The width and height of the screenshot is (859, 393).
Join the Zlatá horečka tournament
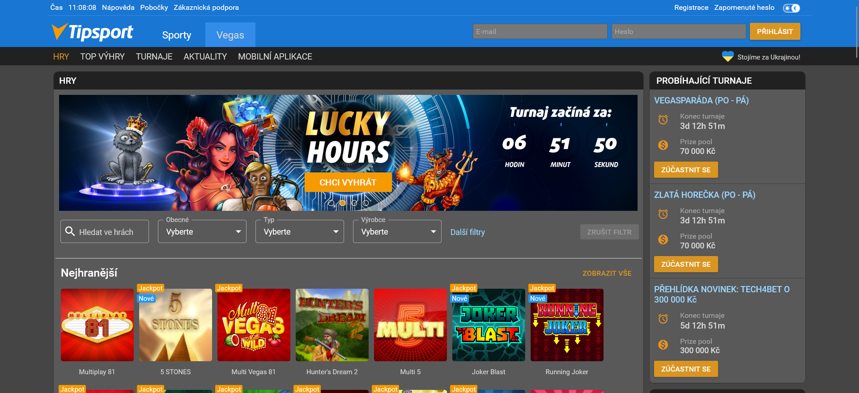686,264
